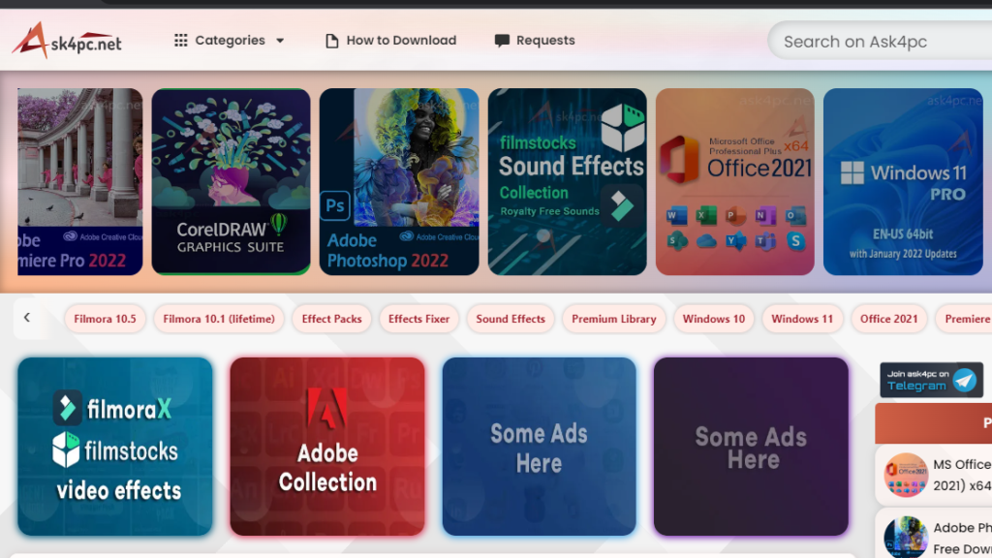Click the Categories grid icon
This screenshot has width=992, height=558.
coord(181,41)
